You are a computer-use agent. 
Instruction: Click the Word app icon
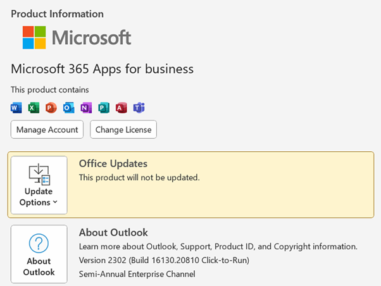[x=16, y=108]
